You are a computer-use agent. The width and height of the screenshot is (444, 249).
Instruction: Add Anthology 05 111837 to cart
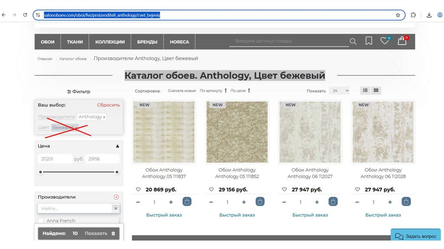point(187,202)
